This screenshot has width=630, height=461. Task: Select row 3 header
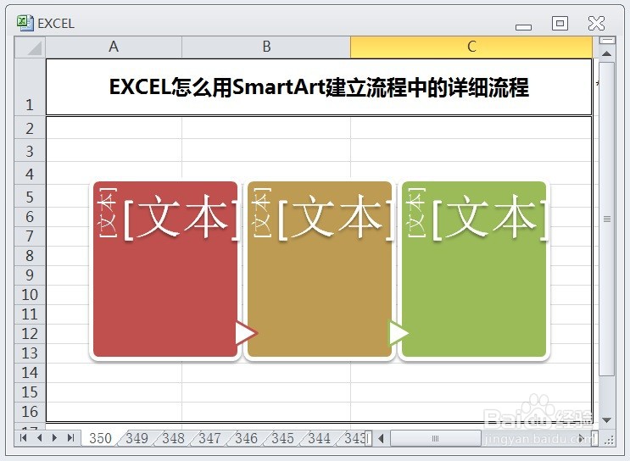pyautogui.click(x=31, y=151)
